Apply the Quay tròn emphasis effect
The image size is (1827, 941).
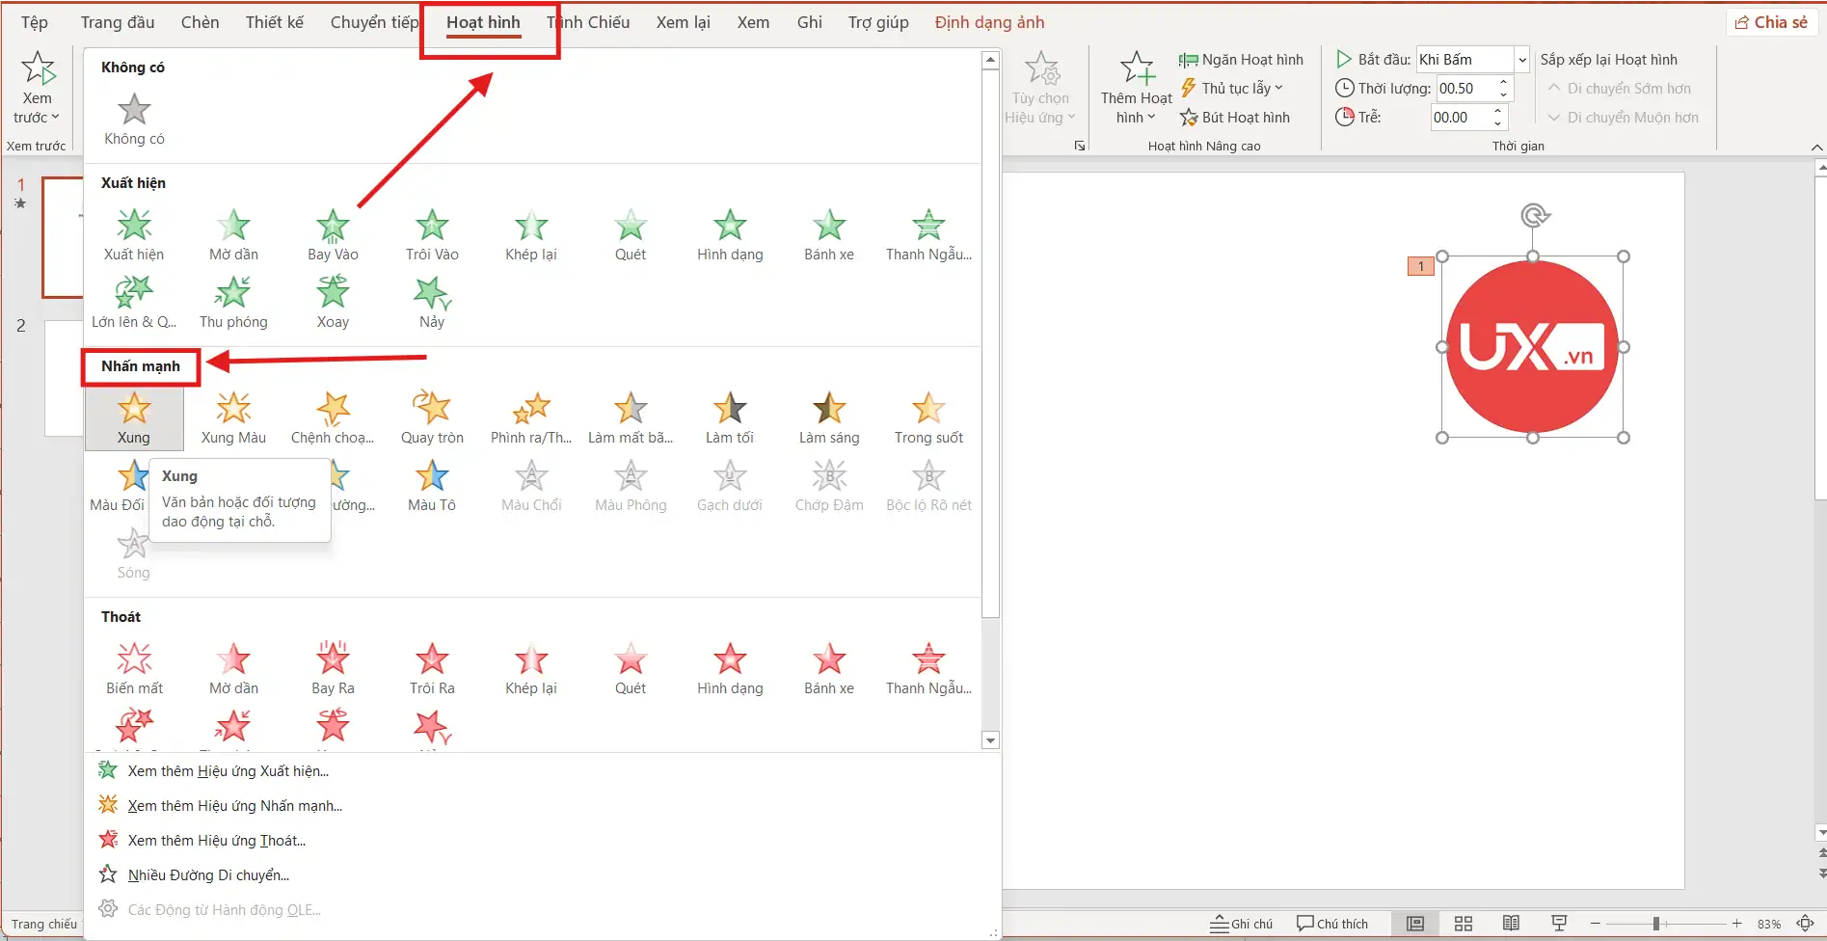432,418
